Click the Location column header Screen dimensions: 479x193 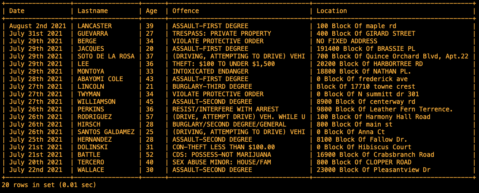(x=331, y=11)
